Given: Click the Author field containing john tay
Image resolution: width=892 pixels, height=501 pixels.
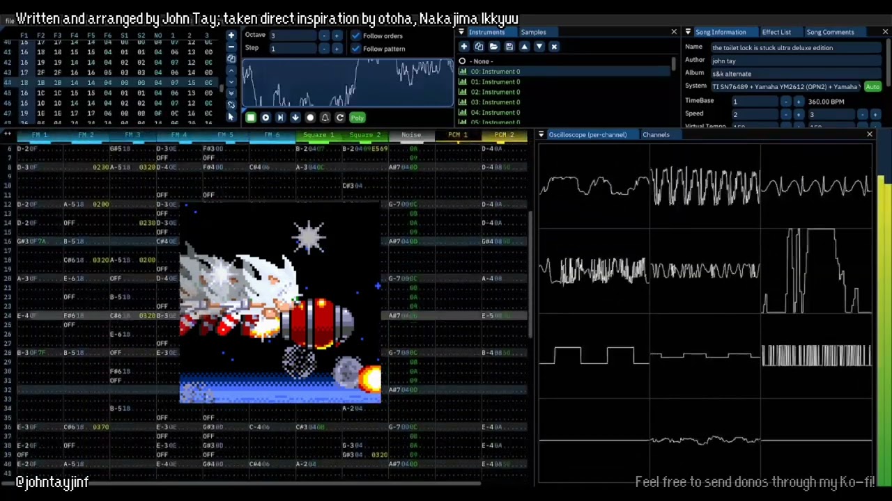Looking at the screenshot, I should pyautogui.click(x=795, y=61).
